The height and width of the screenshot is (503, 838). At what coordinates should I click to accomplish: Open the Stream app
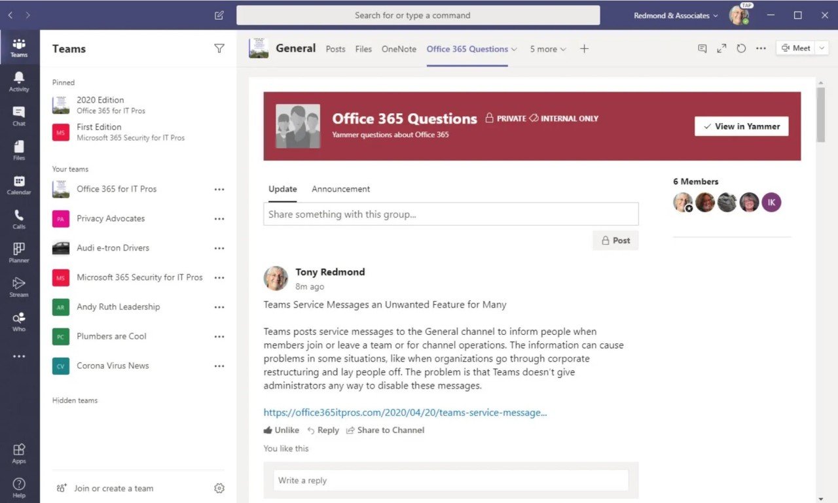coord(19,286)
